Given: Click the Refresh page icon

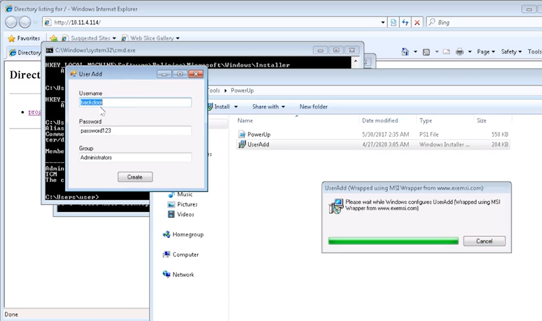Looking at the screenshot, I should (405, 23).
